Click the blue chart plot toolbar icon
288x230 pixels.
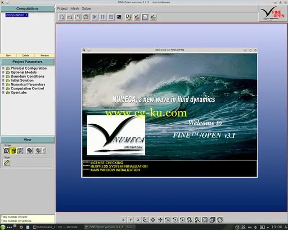tap(145, 17)
